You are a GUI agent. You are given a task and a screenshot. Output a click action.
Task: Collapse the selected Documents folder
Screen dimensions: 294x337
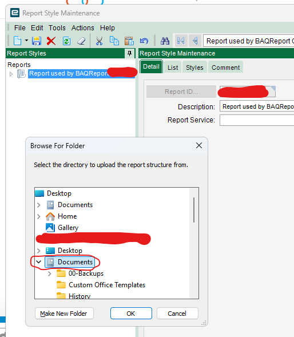39,262
